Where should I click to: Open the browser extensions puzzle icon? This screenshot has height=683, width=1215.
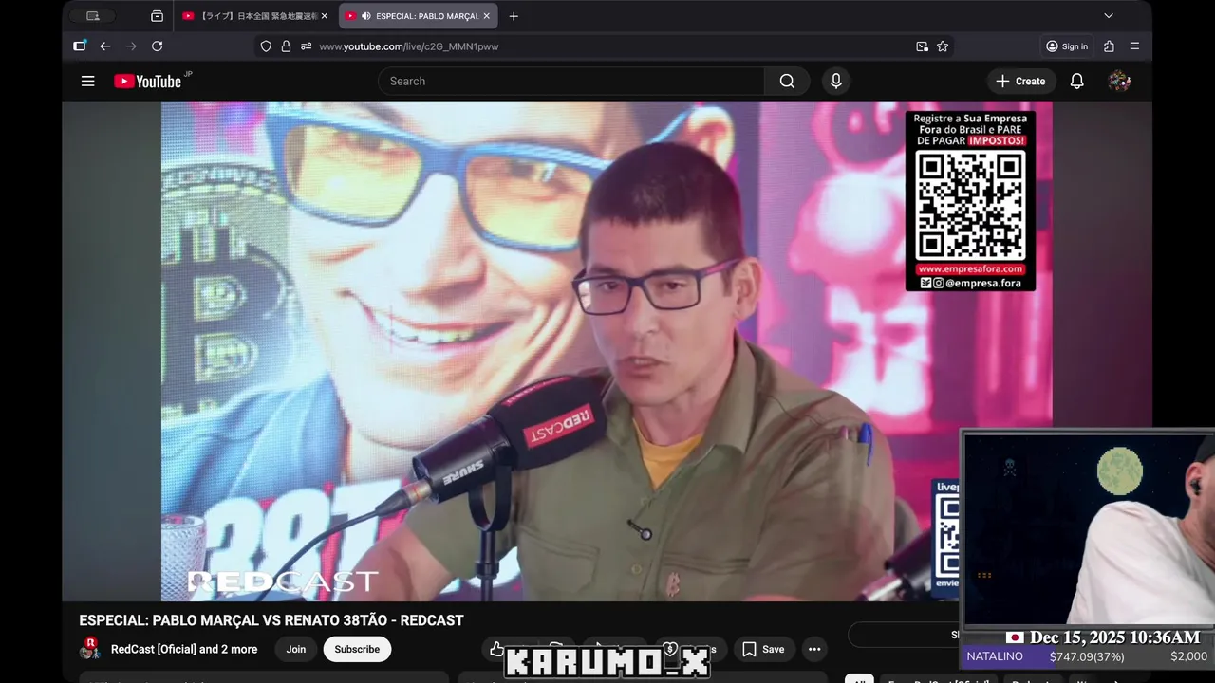(1109, 46)
